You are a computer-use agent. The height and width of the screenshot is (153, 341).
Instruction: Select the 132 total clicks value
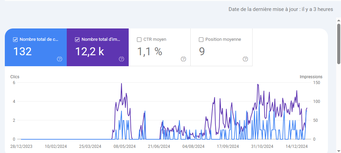coord(22,51)
